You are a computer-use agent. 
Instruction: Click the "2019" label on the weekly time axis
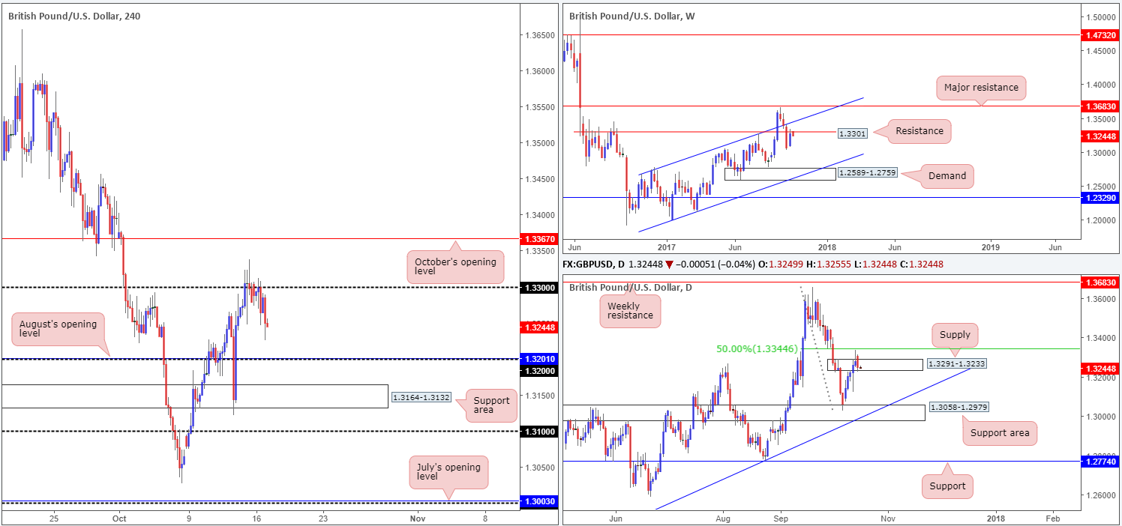(991, 247)
